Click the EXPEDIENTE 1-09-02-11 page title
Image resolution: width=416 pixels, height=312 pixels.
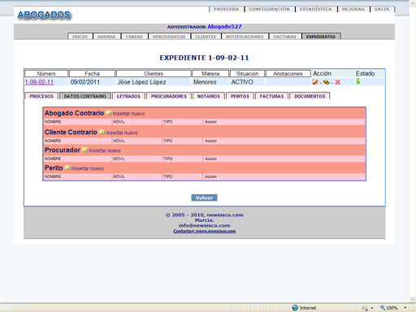click(204, 58)
